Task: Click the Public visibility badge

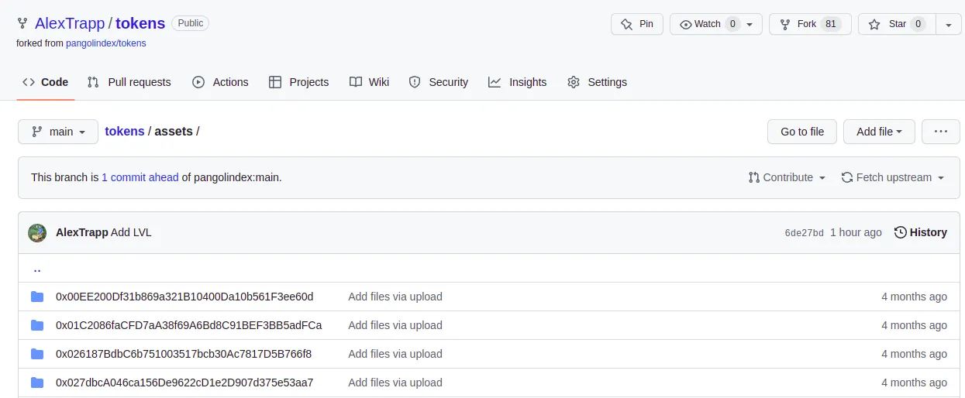Action: [191, 23]
